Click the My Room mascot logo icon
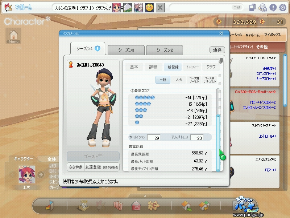290x218 pixels. (8, 8)
